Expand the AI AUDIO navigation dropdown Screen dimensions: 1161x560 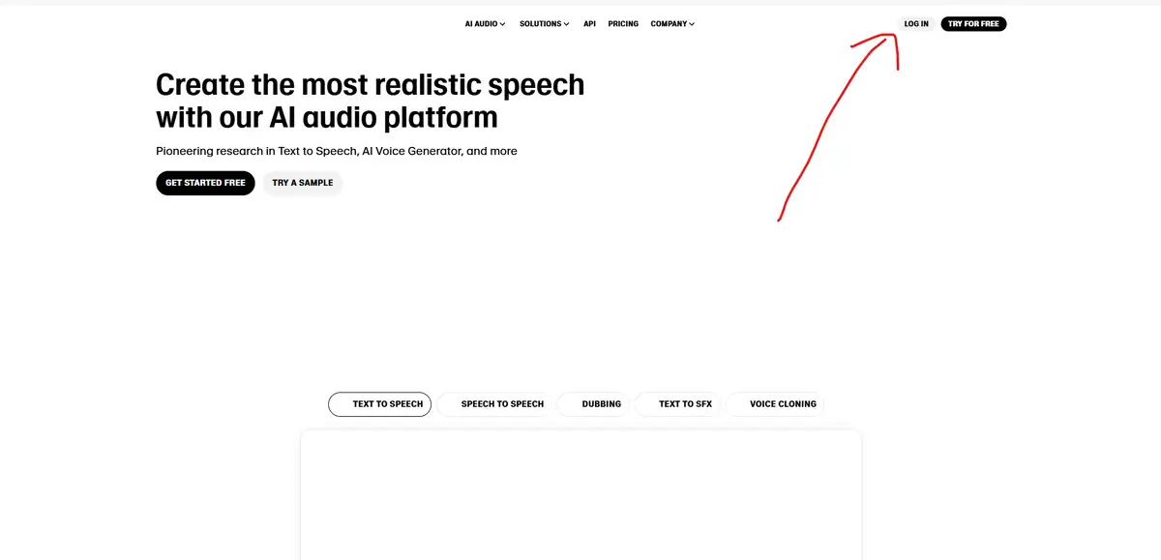coord(485,24)
